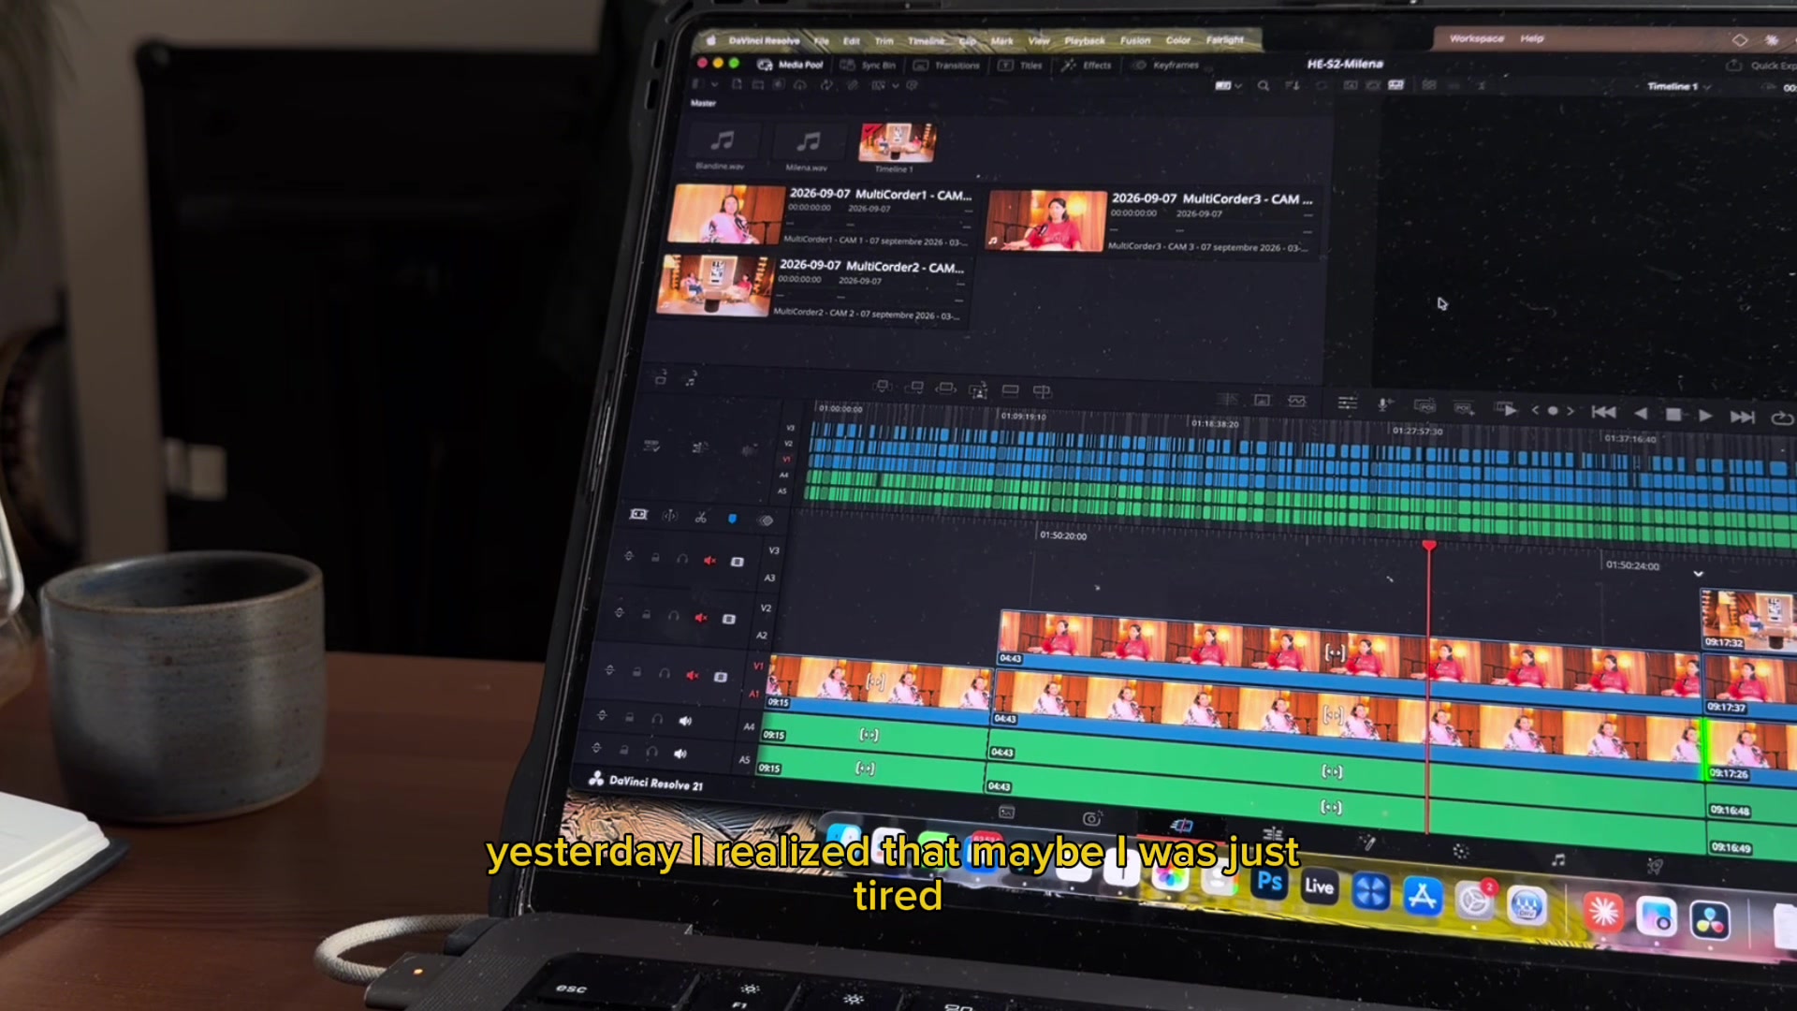The width and height of the screenshot is (1797, 1011).
Task: Expand the Timeline 1 dropdown
Action: 1679,86
